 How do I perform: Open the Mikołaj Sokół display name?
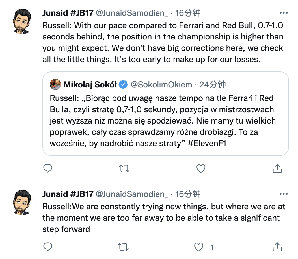click(x=90, y=84)
